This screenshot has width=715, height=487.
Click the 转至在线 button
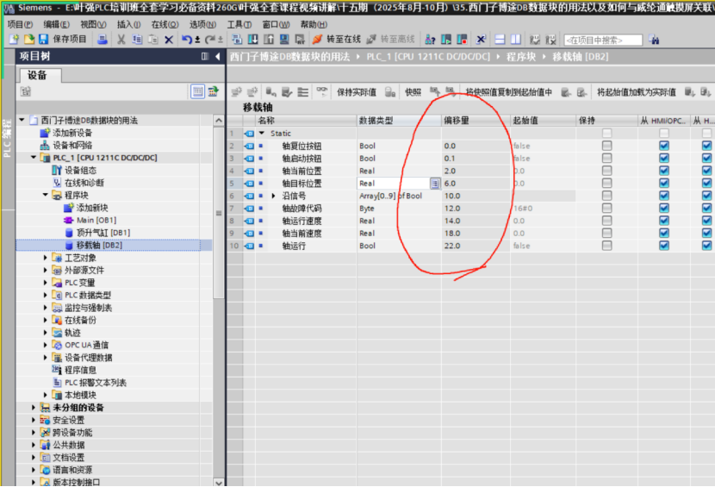coord(344,40)
